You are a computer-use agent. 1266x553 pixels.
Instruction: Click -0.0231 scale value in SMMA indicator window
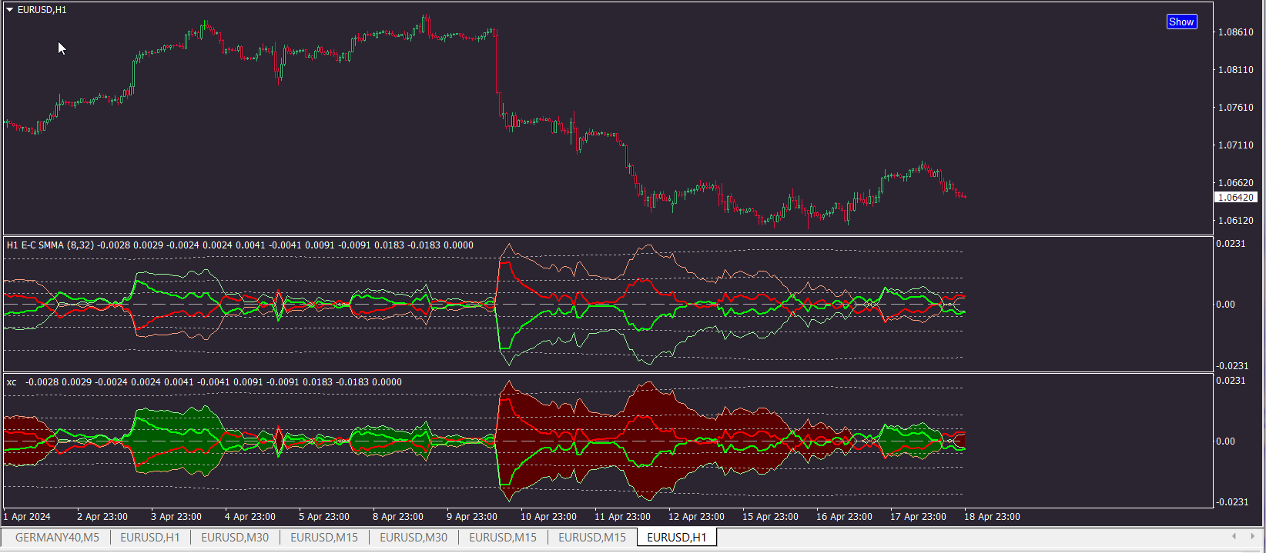pyautogui.click(x=1231, y=366)
